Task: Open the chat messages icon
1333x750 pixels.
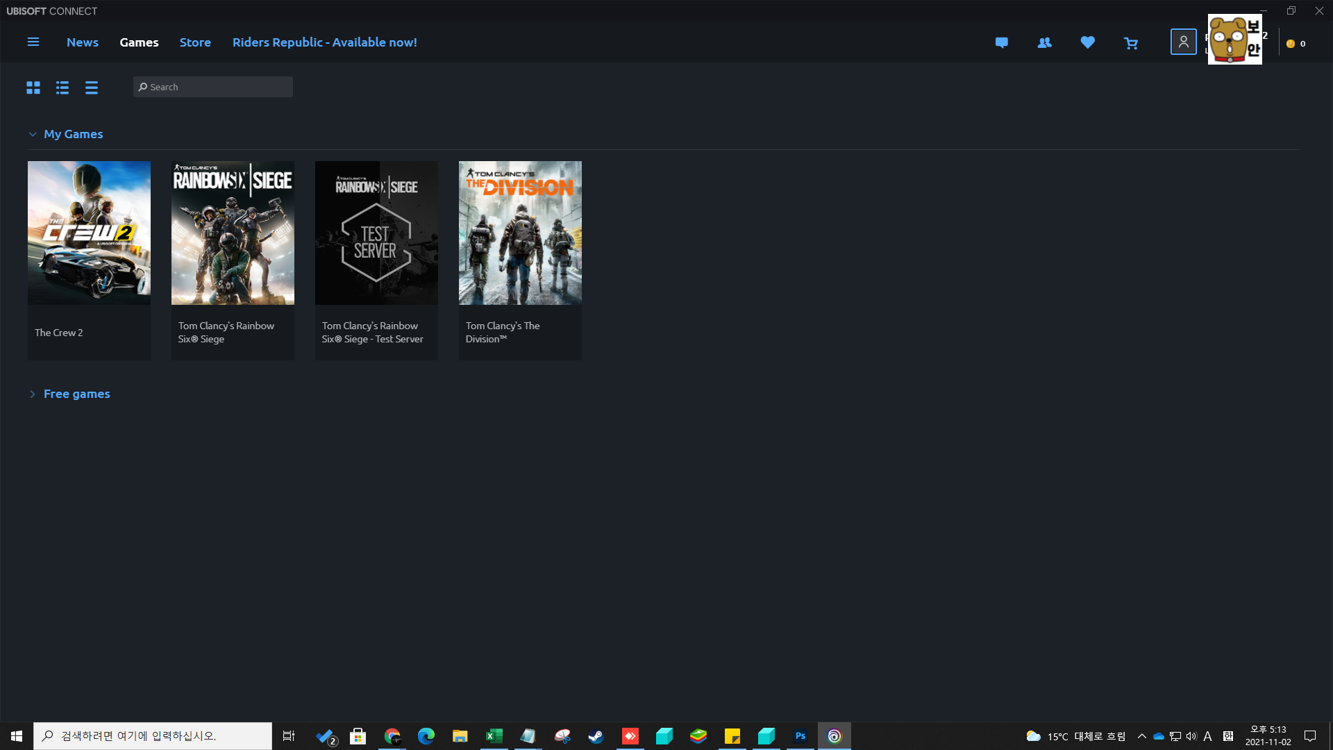Action: pyautogui.click(x=1001, y=43)
